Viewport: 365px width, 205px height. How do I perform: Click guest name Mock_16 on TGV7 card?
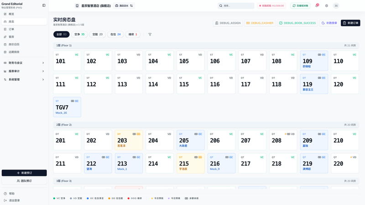pyautogui.click(x=61, y=113)
